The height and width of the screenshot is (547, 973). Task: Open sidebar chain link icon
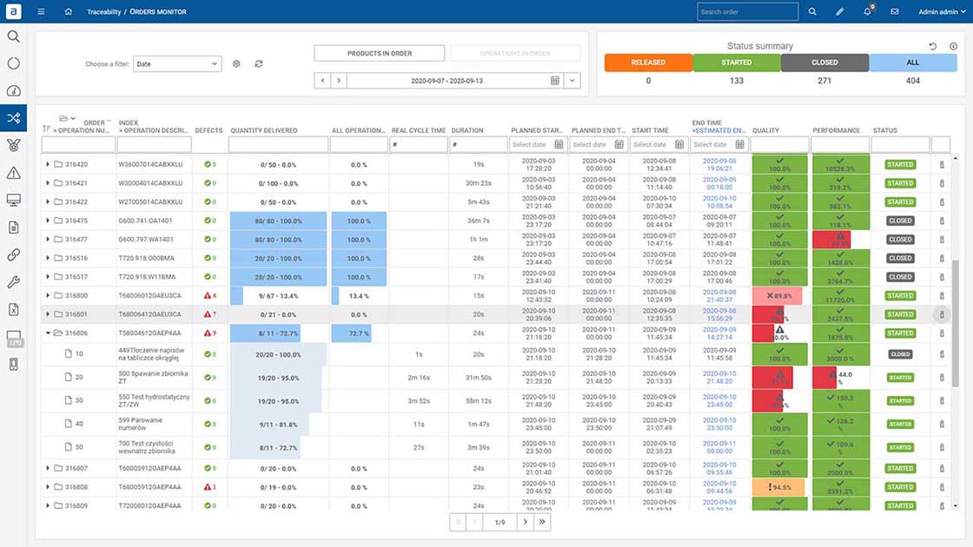(13, 254)
